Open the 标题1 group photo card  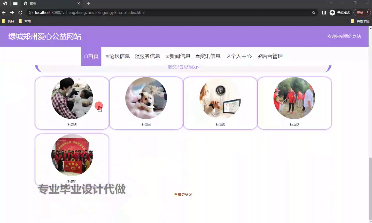tap(72, 155)
